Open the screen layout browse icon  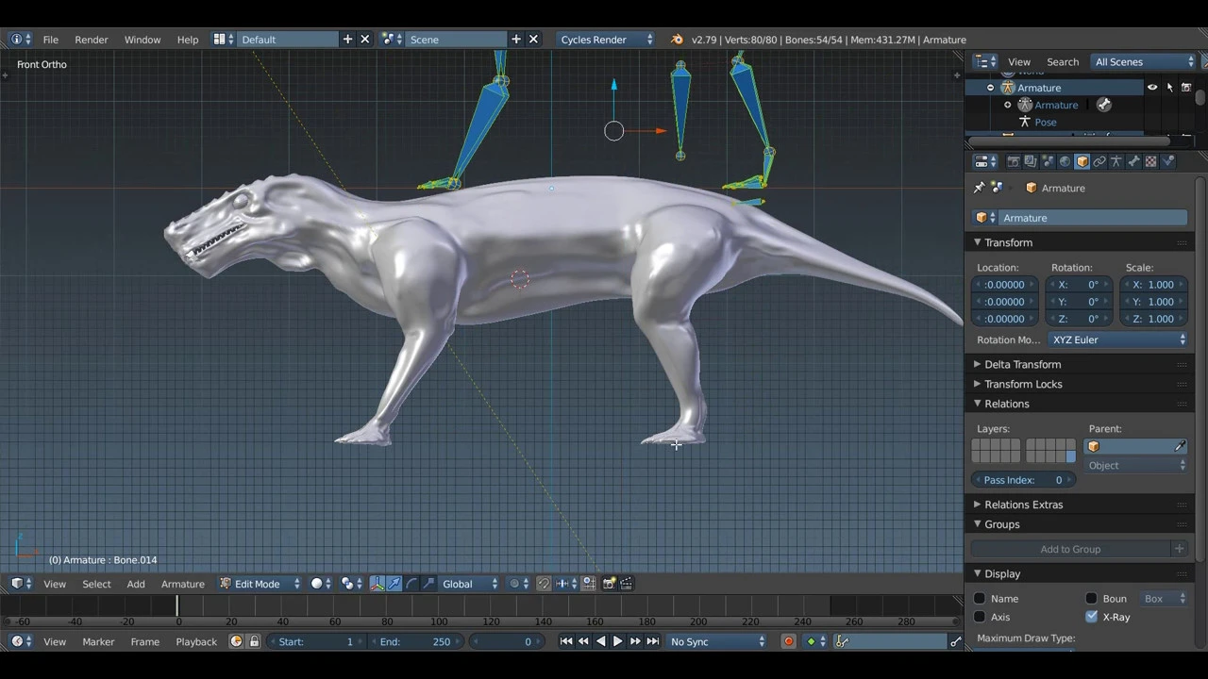tap(224, 40)
